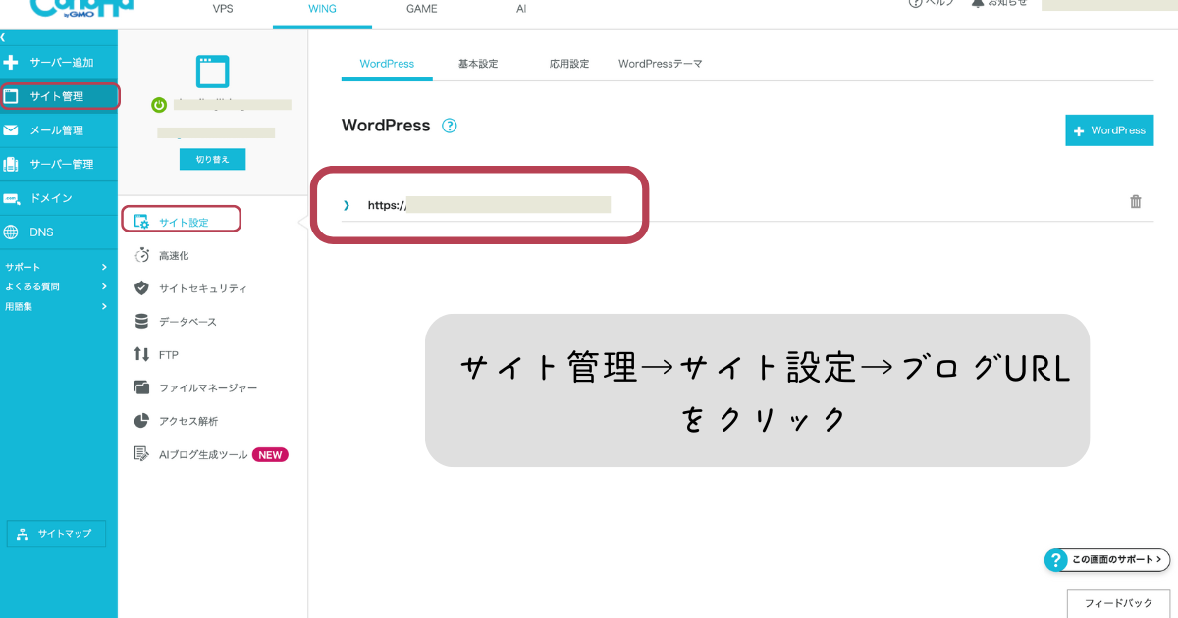Switch to the GAME tab
The width and height of the screenshot is (1178, 618).
pyautogui.click(x=422, y=9)
